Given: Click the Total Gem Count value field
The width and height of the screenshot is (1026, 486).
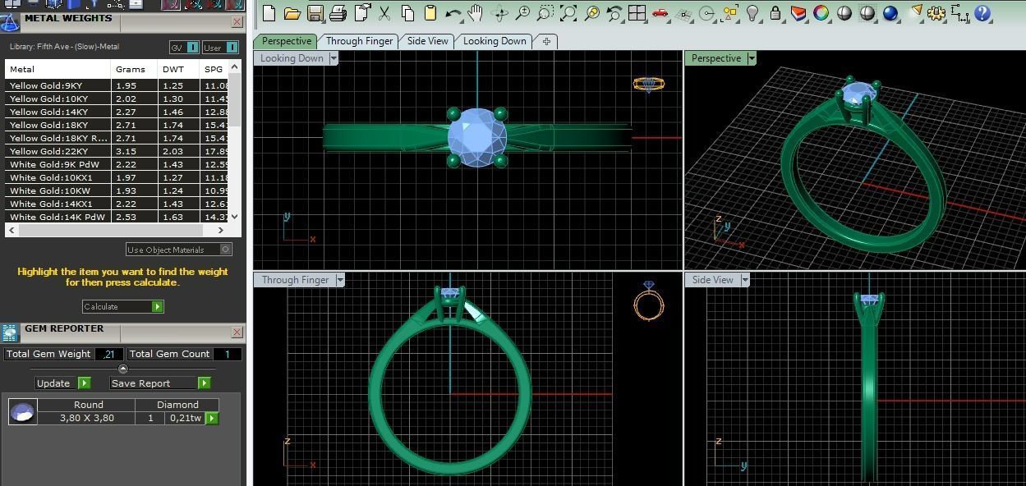Looking at the screenshot, I should point(228,354).
